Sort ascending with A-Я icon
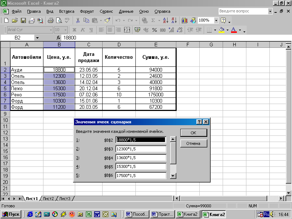 click(166, 20)
